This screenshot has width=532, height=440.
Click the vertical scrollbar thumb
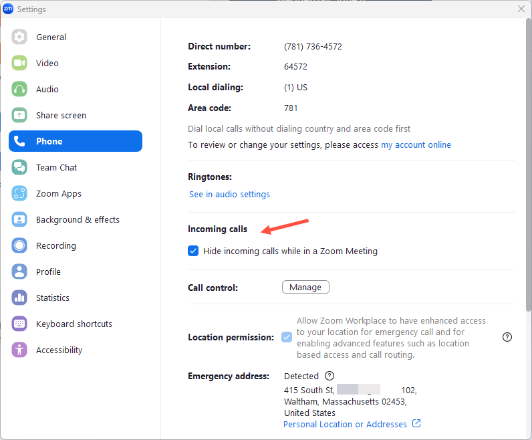529,164
